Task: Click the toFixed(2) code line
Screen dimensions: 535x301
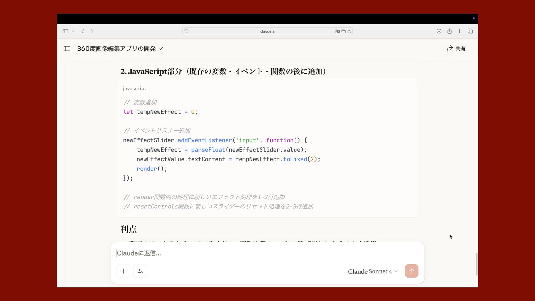Action: 228,159
